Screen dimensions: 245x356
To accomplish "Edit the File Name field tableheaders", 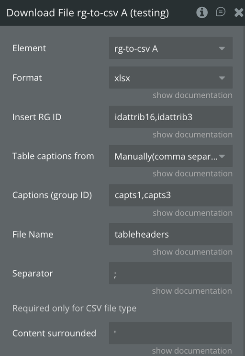I will pos(171,234).
